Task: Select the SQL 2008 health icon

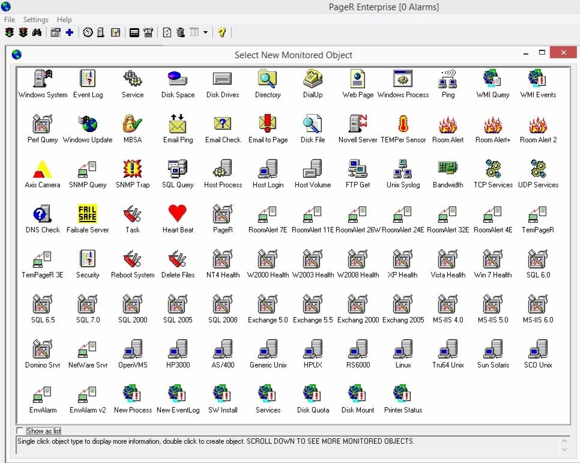Action: coord(223,304)
